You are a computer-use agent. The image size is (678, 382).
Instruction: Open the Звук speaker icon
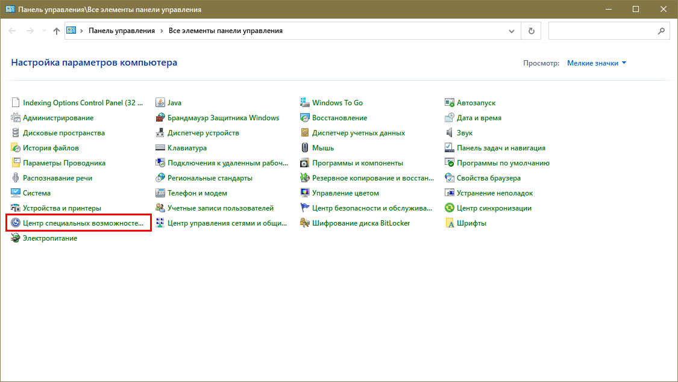(450, 133)
